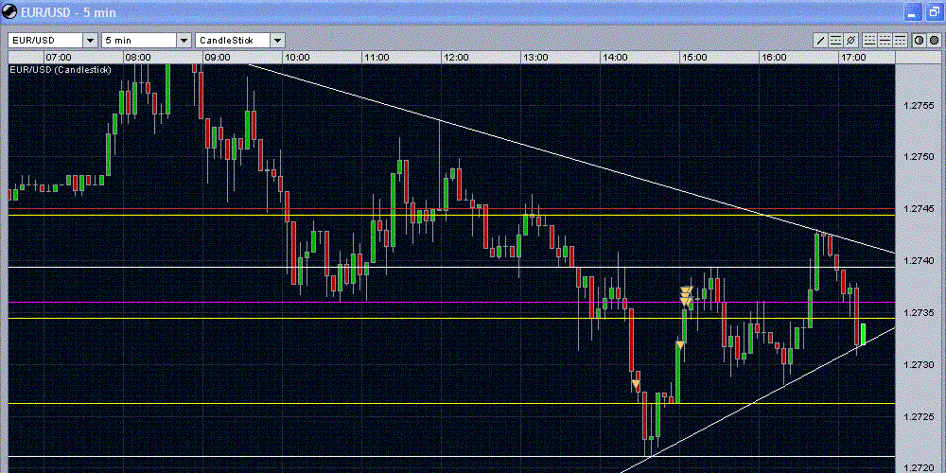Click the 1.2745 price axis label
This screenshot has width=946, height=473.
[920, 209]
